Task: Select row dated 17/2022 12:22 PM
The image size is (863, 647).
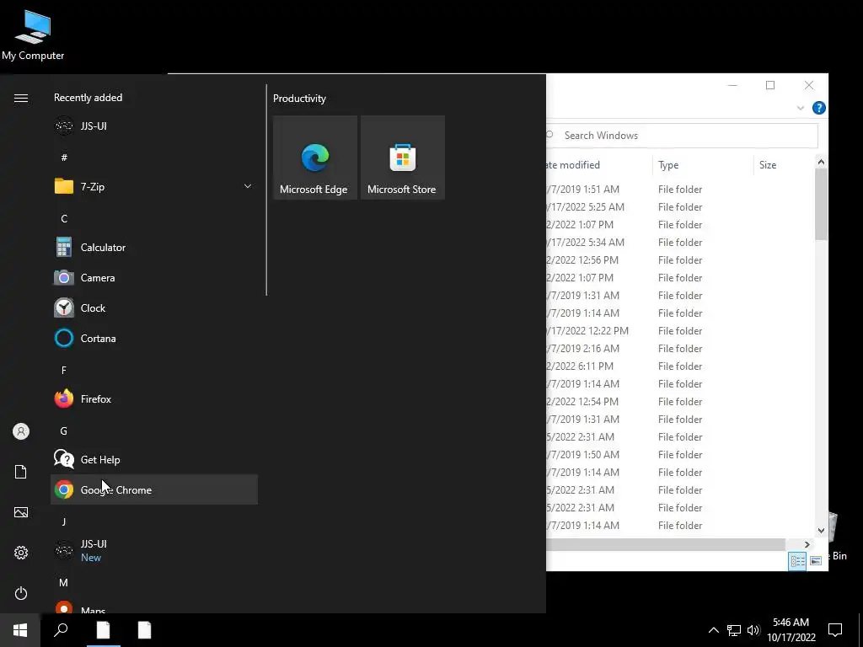Action: tap(680, 330)
